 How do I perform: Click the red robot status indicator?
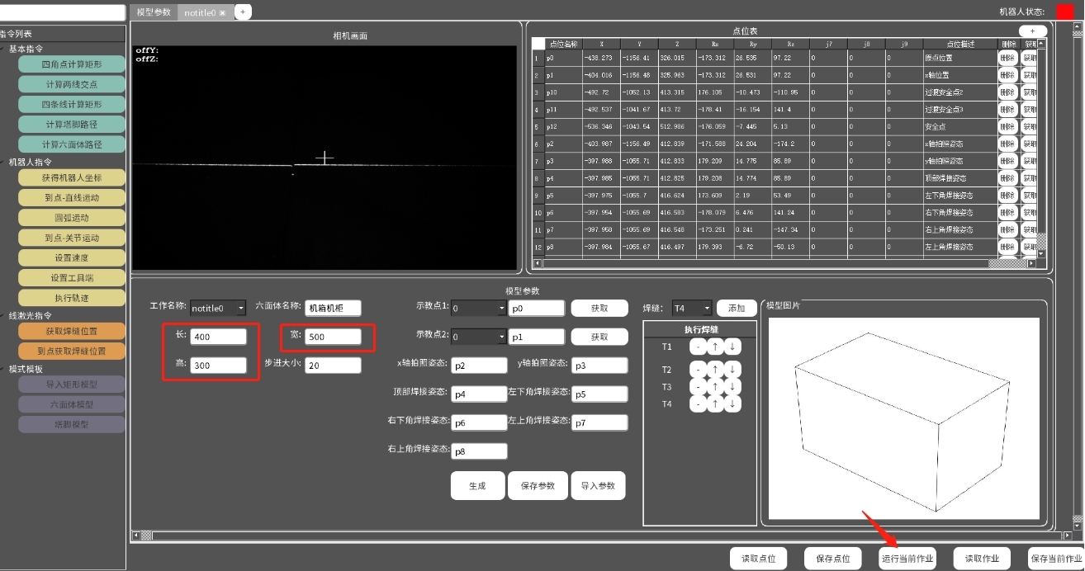1064,12
